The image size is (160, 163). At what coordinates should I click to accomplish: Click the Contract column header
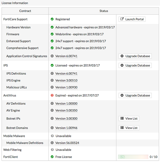click(25, 11)
